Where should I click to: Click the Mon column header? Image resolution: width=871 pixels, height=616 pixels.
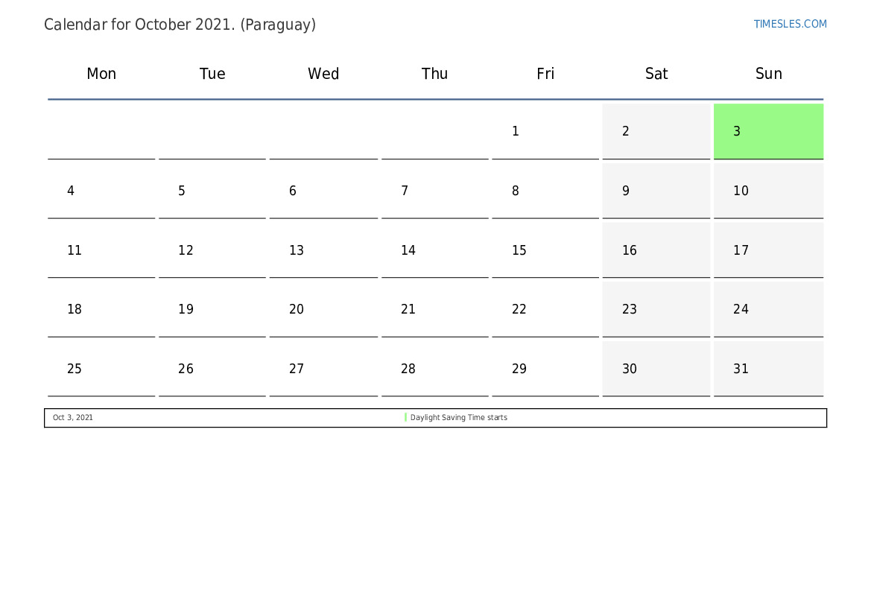point(101,74)
